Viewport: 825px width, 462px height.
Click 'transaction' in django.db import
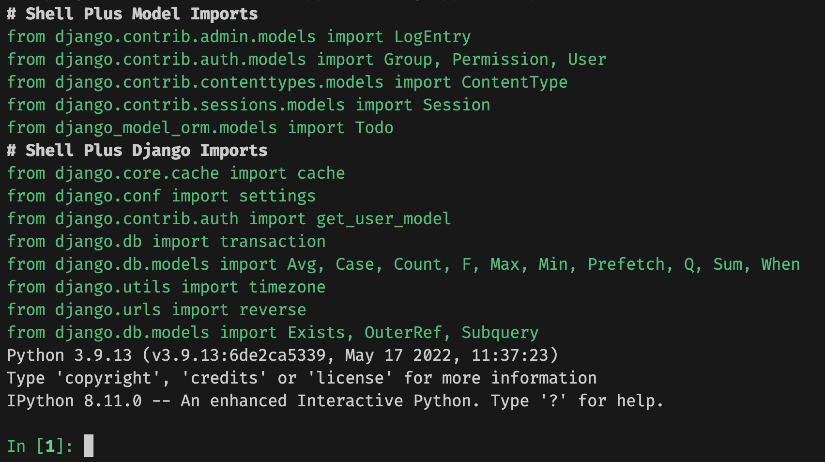click(x=273, y=242)
